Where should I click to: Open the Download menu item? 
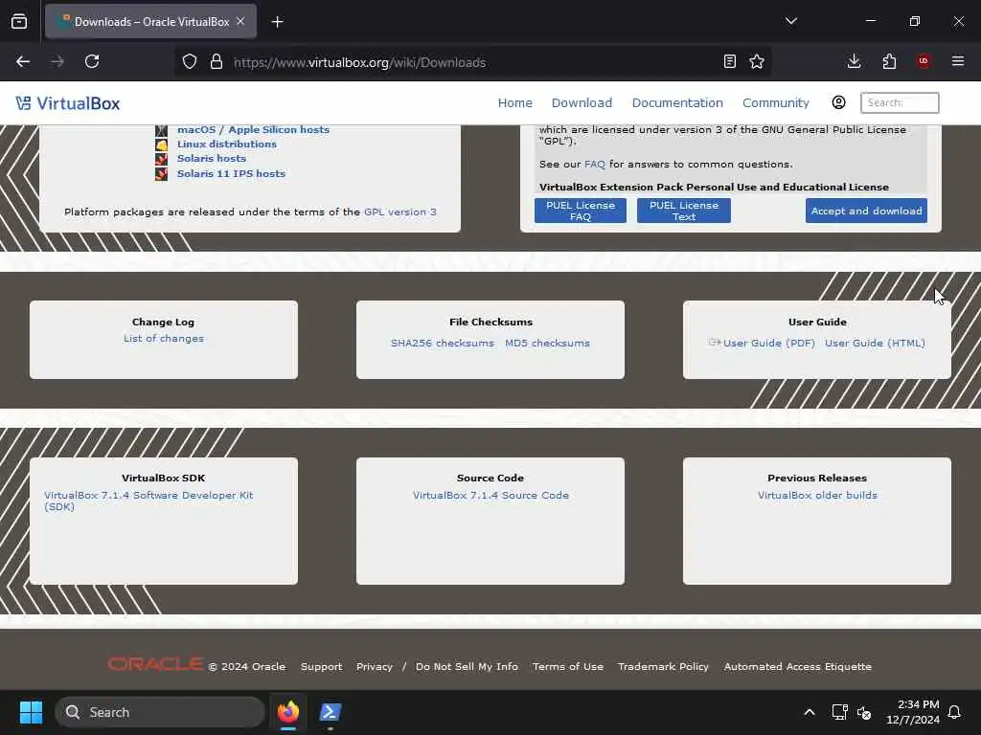tap(582, 102)
